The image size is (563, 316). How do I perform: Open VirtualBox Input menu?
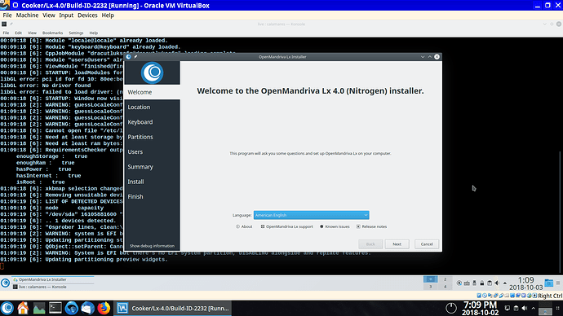click(x=66, y=15)
